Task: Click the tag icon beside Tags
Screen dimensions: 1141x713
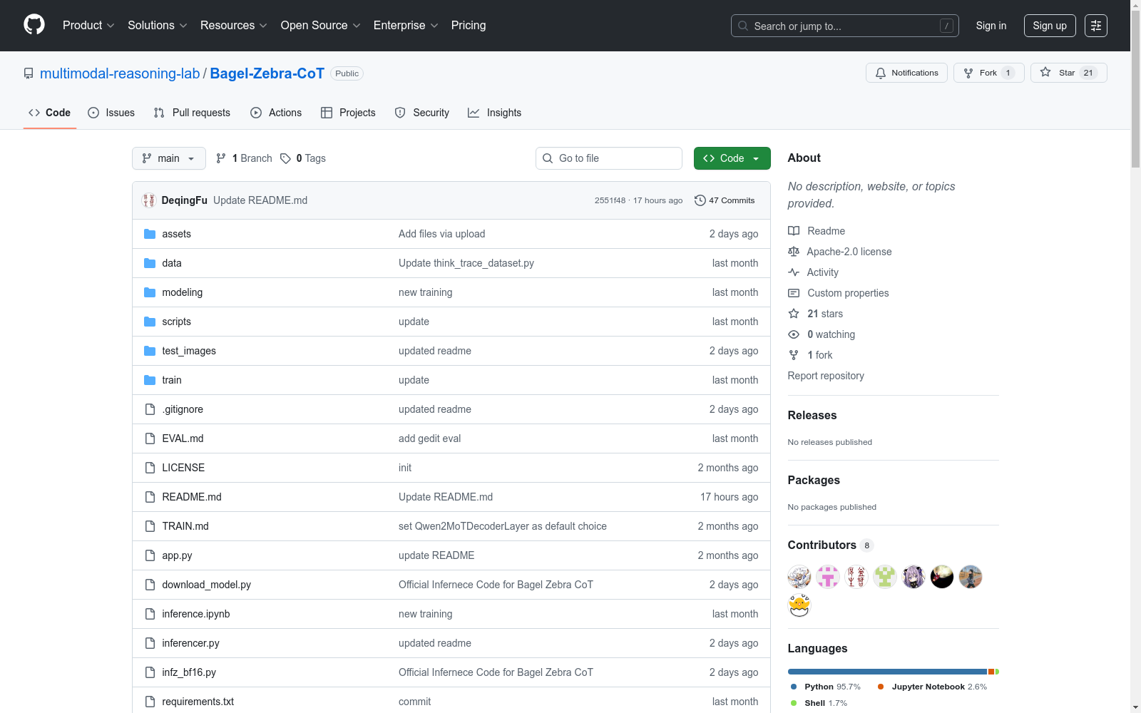Action: (285, 158)
